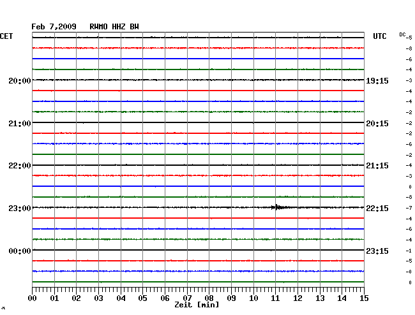
Task: Click minute tick label 14
Action: 342,298
